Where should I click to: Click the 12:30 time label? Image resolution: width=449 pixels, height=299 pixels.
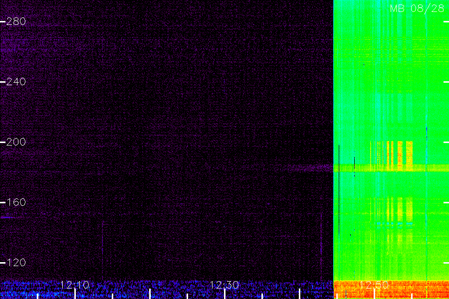(224, 285)
